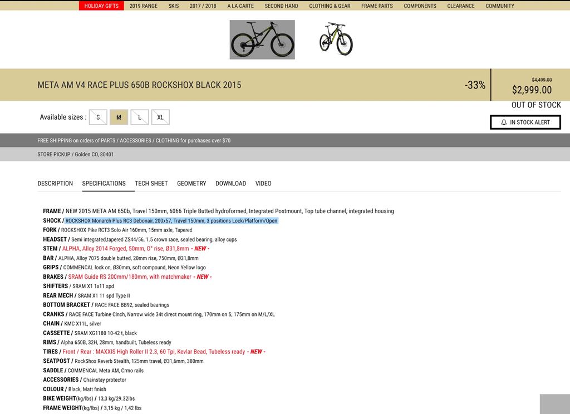
Task: Open the Holiday Gifts menu
Action: pos(101,6)
